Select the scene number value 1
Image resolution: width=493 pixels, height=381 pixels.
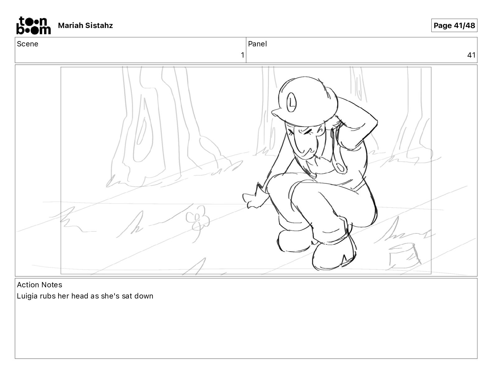242,55
